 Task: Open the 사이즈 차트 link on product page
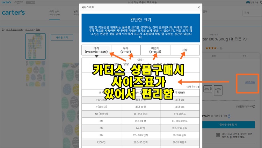(250, 82)
